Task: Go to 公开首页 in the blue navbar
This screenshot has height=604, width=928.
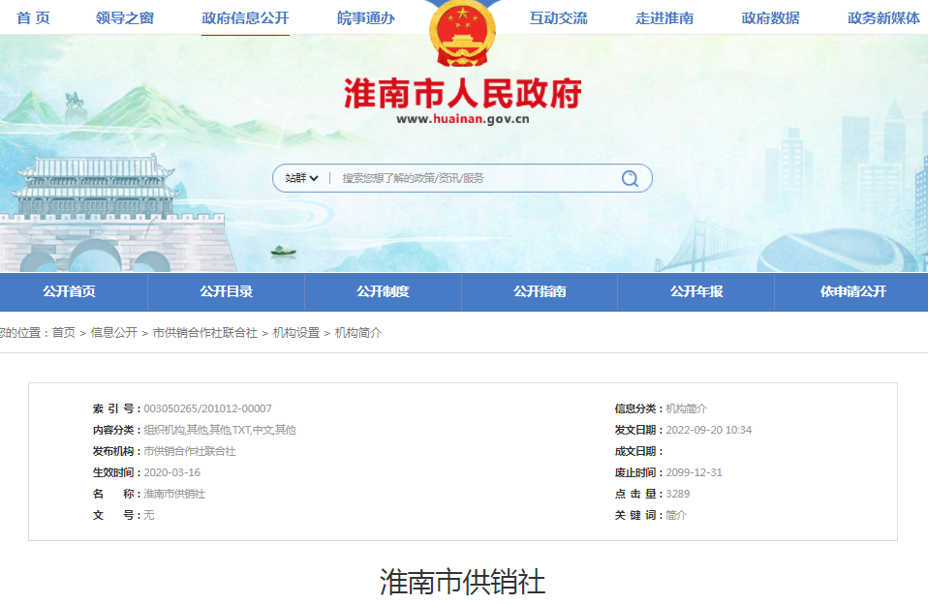Action: point(69,291)
